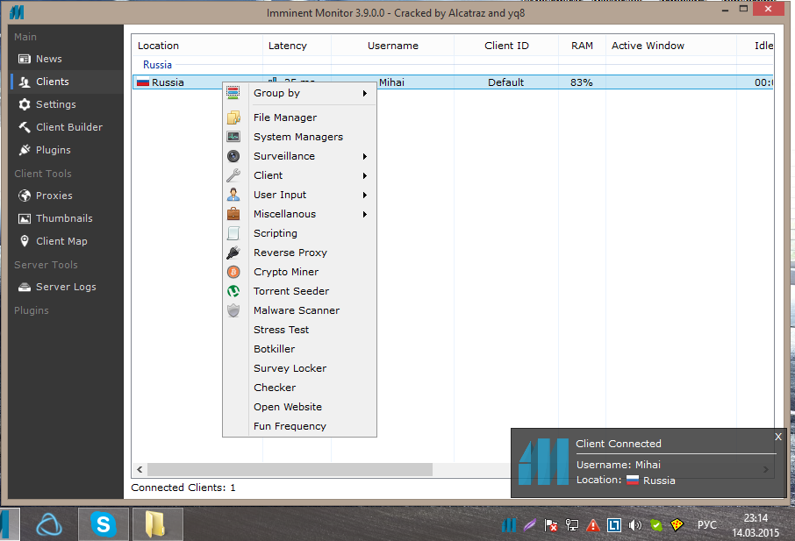Expand the User Input submenu arrow
This screenshot has width=795, height=541.
tap(364, 195)
